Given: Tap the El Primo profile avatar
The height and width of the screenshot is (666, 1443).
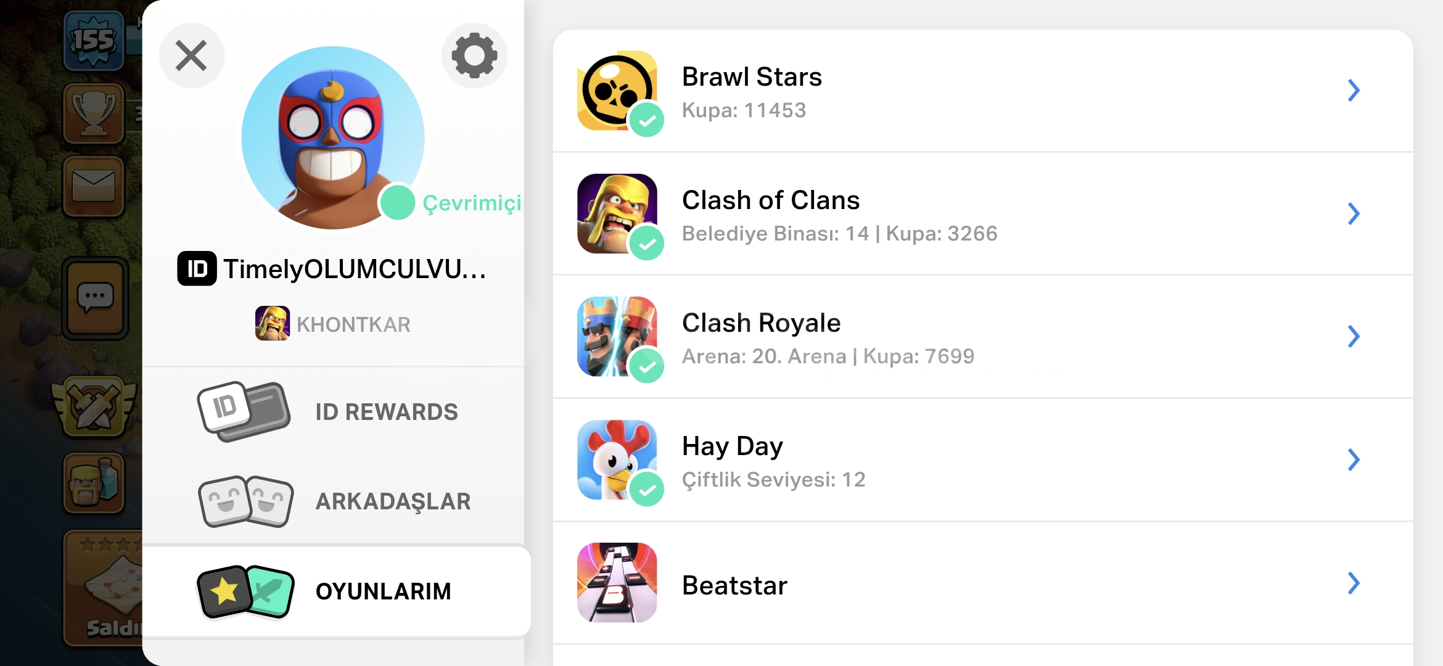Looking at the screenshot, I should (x=333, y=138).
